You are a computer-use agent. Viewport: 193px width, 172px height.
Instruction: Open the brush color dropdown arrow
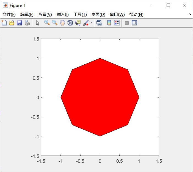click(x=92, y=23)
